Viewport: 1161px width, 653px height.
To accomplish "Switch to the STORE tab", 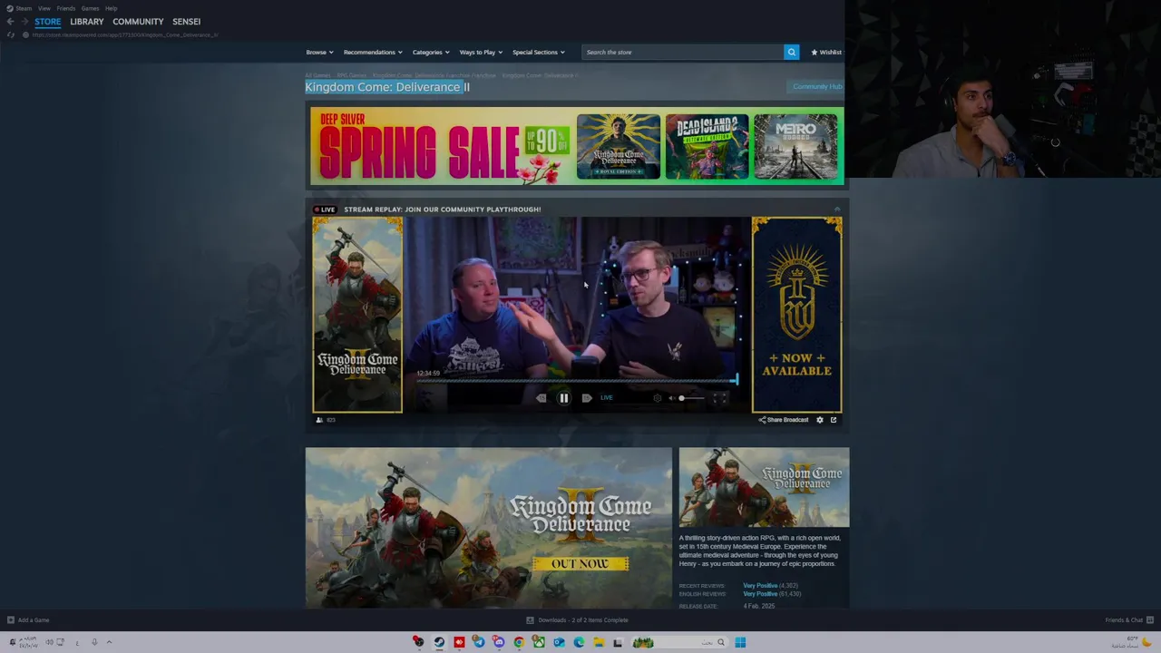I will tap(48, 21).
